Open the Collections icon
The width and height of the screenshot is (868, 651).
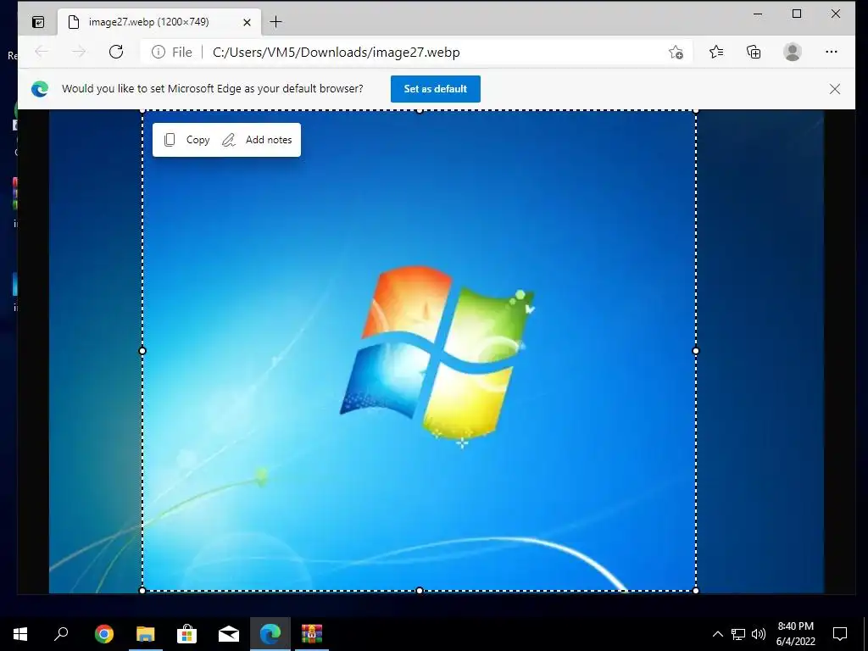[x=754, y=52]
